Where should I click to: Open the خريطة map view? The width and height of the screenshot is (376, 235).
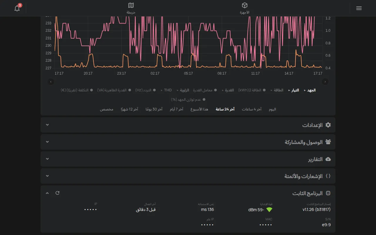tap(131, 8)
